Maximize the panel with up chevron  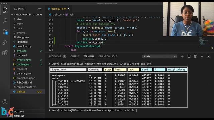[x=202, y=56]
